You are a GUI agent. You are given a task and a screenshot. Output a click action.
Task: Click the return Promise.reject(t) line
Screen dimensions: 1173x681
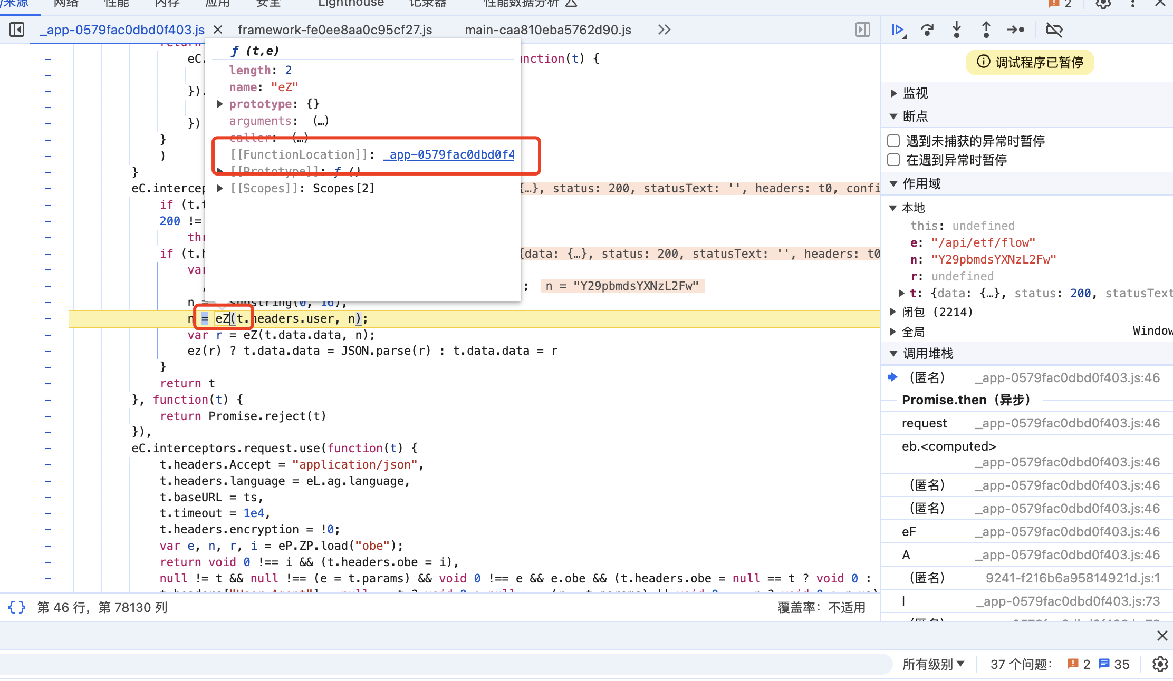point(243,416)
